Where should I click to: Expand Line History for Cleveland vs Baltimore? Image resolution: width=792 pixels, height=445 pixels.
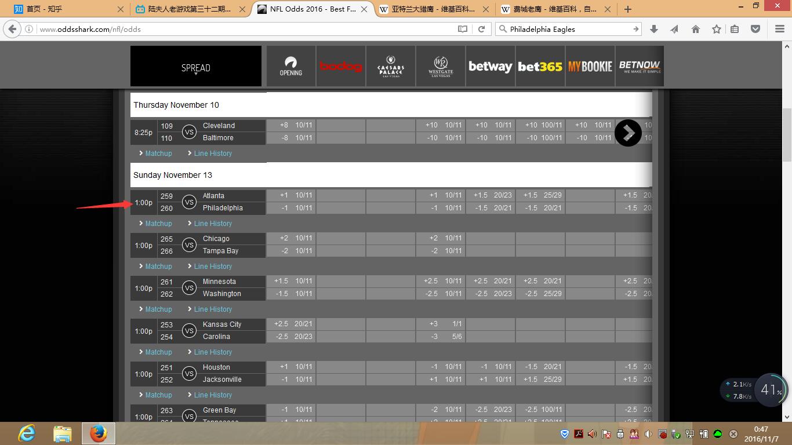tap(213, 154)
